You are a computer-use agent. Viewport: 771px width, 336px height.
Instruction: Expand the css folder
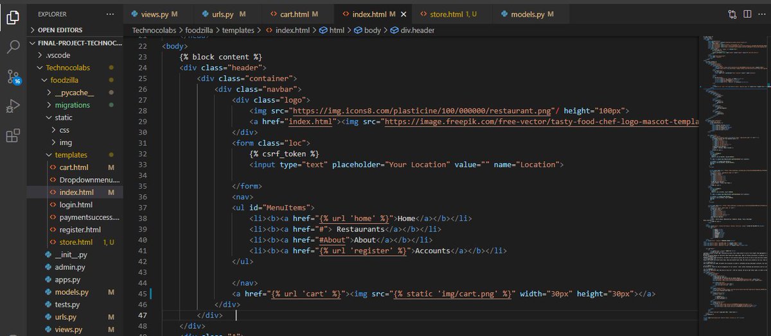[75, 130]
